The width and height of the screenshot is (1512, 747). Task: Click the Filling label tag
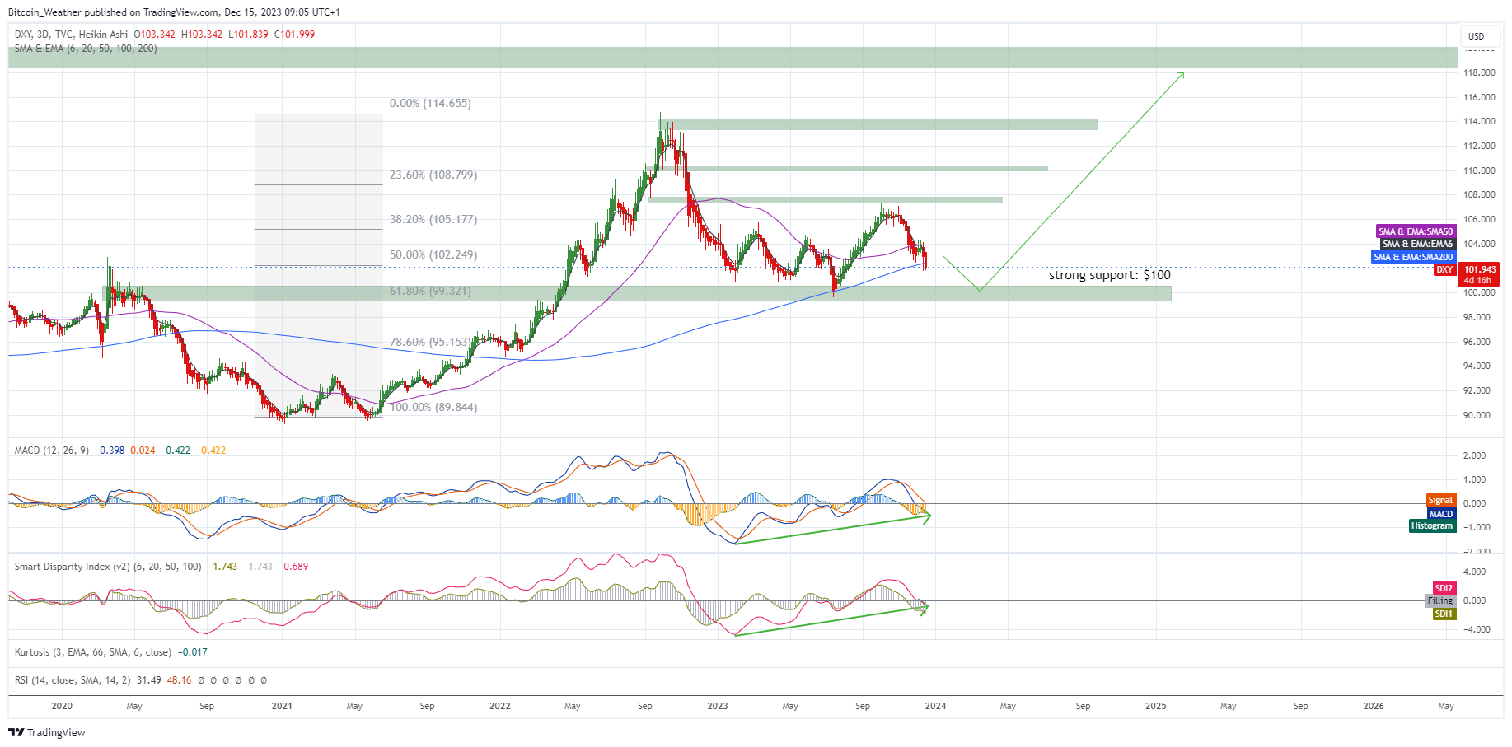[x=1440, y=600]
